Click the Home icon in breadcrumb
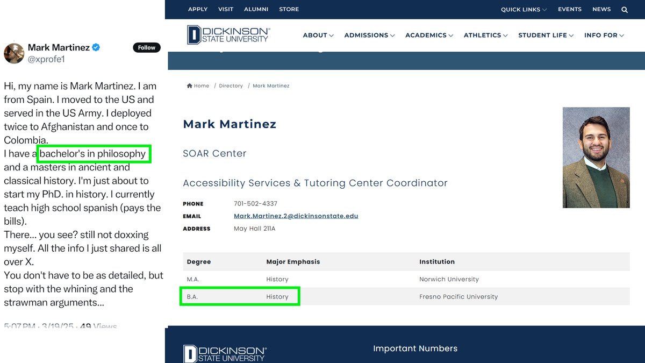 190,86
